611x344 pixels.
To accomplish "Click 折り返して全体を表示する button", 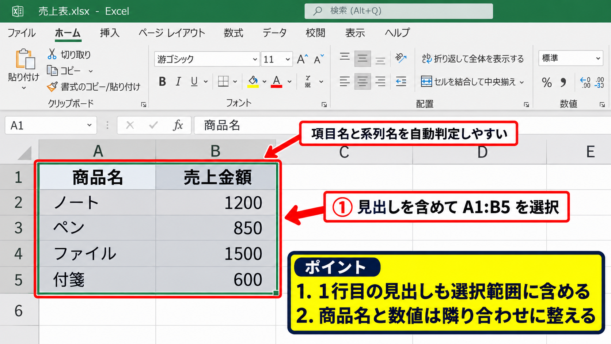I will point(473,58).
